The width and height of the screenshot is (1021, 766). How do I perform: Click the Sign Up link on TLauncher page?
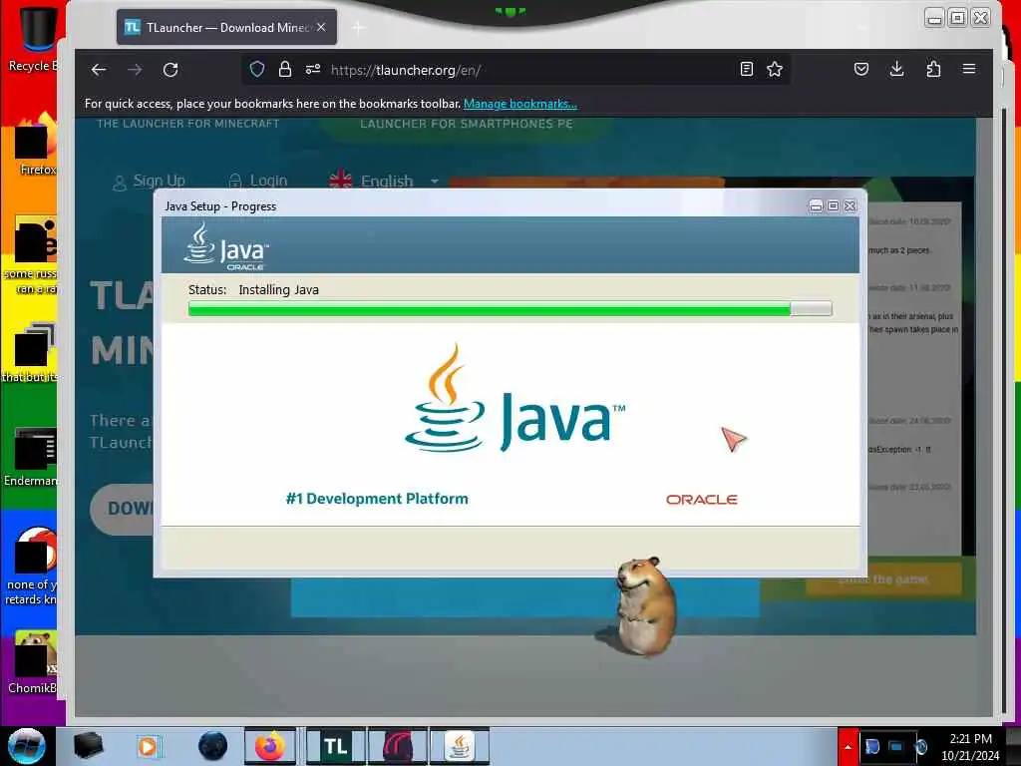click(x=150, y=182)
